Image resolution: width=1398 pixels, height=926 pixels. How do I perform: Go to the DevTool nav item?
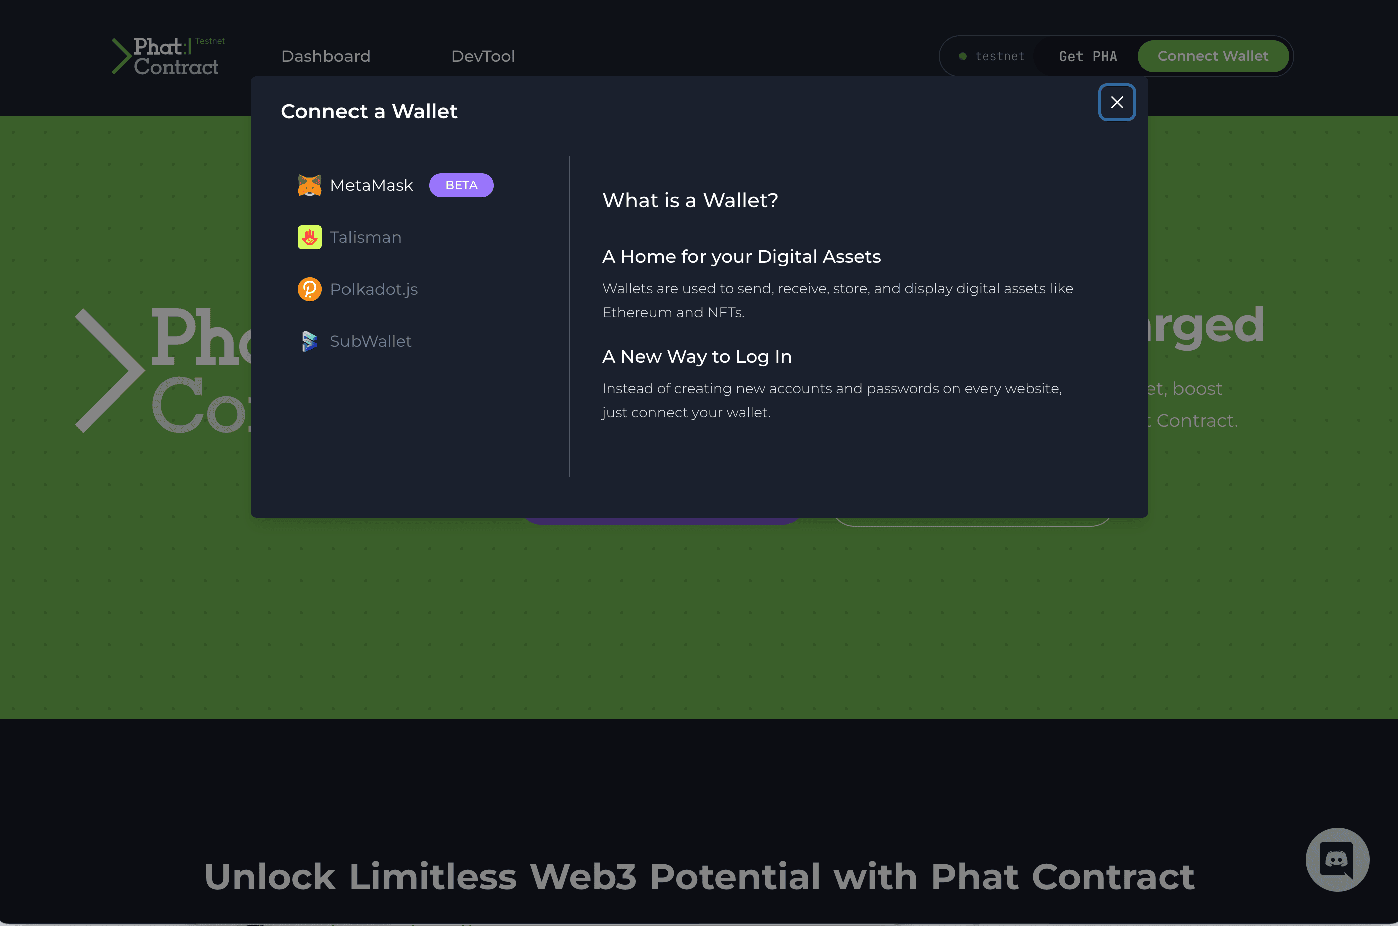click(483, 56)
